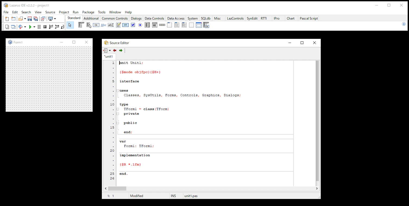409x206 pixels.
Task: Select the TEdit component
Action: pyautogui.click(x=111, y=25)
